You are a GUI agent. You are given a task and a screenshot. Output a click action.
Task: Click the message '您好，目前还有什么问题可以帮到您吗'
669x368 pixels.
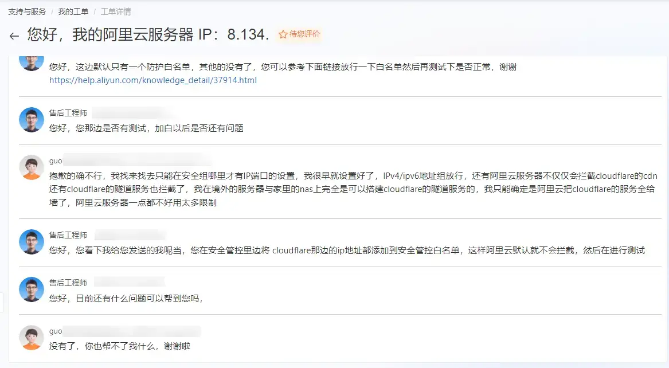pyautogui.click(x=127, y=298)
